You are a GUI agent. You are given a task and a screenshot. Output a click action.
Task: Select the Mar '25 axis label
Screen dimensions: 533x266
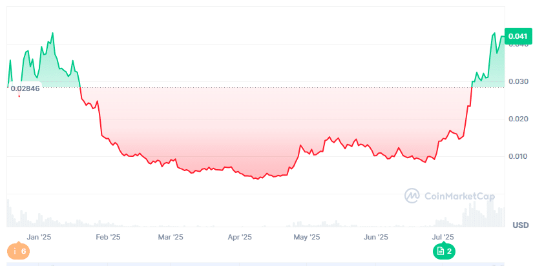tap(171, 237)
